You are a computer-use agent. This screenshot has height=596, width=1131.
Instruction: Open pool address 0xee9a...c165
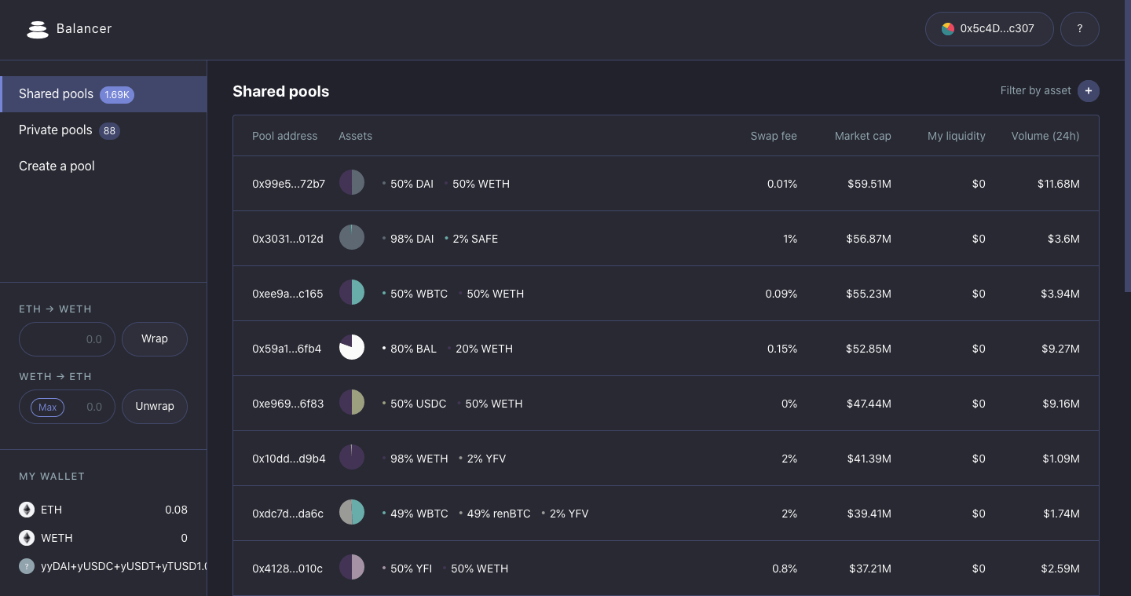coord(287,294)
